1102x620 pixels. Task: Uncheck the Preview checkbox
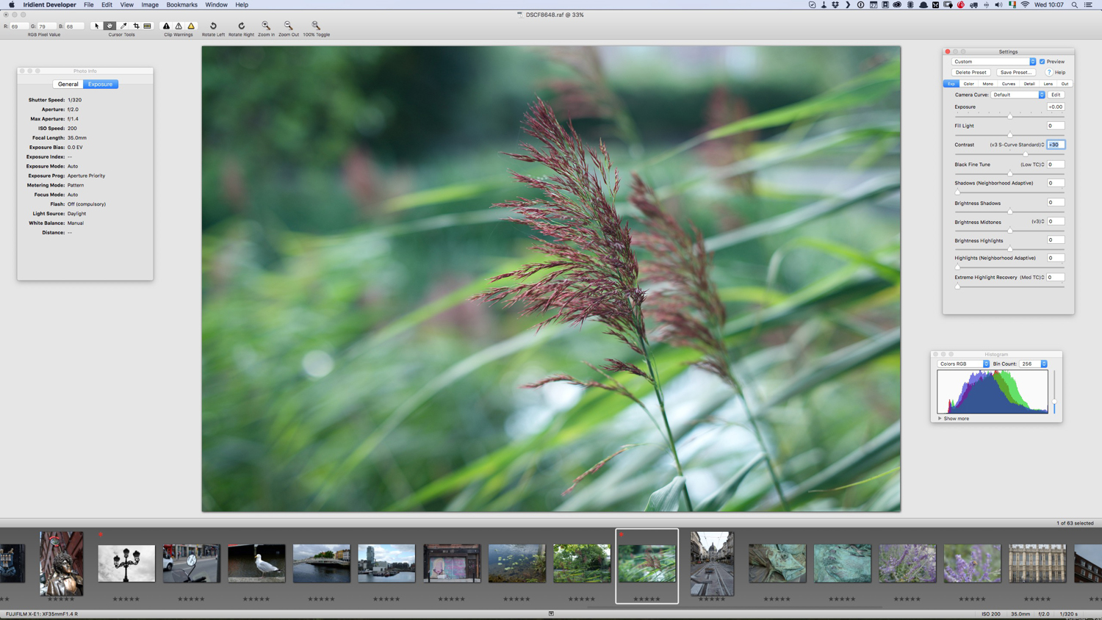coord(1042,62)
